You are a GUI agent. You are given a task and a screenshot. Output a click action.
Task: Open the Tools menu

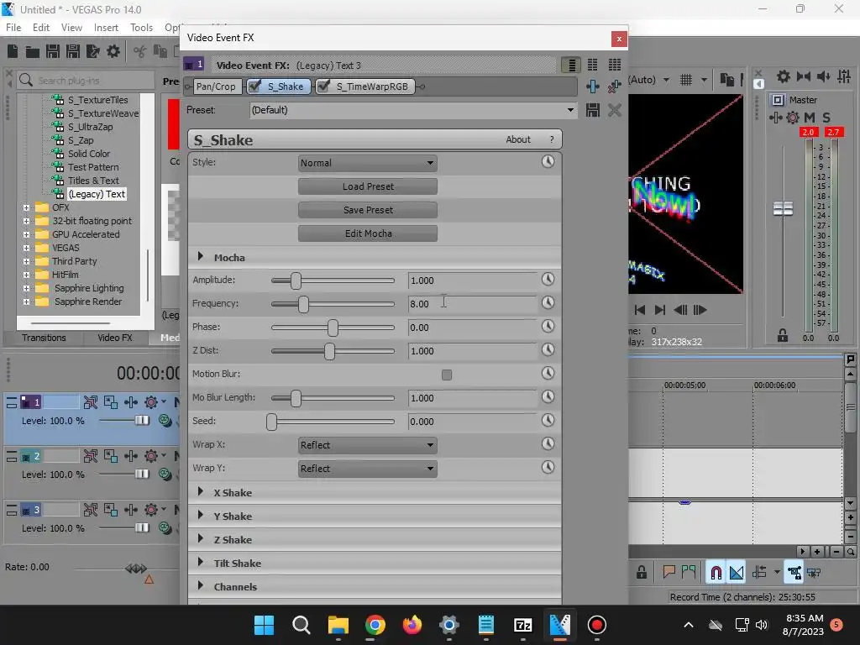(141, 28)
